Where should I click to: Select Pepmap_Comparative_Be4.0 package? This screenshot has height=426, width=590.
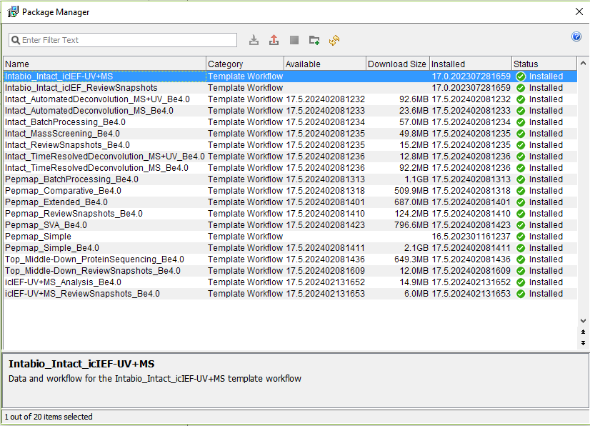point(290,191)
